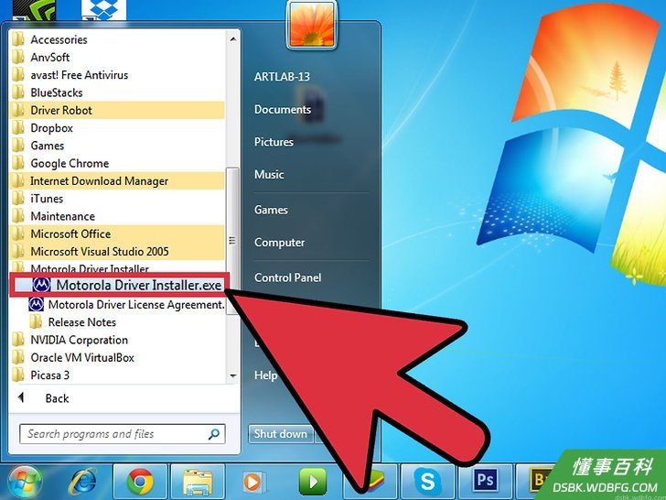Expand the Picasa 3 folder
The width and height of the screenshot is (666, 500).
click(117, 375)
